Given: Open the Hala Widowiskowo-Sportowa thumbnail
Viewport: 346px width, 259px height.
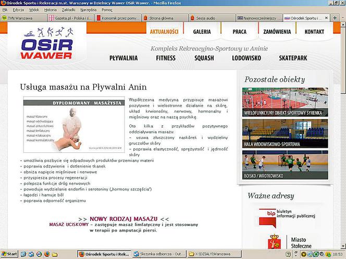Looking at the screenshot, I should 285,134.
